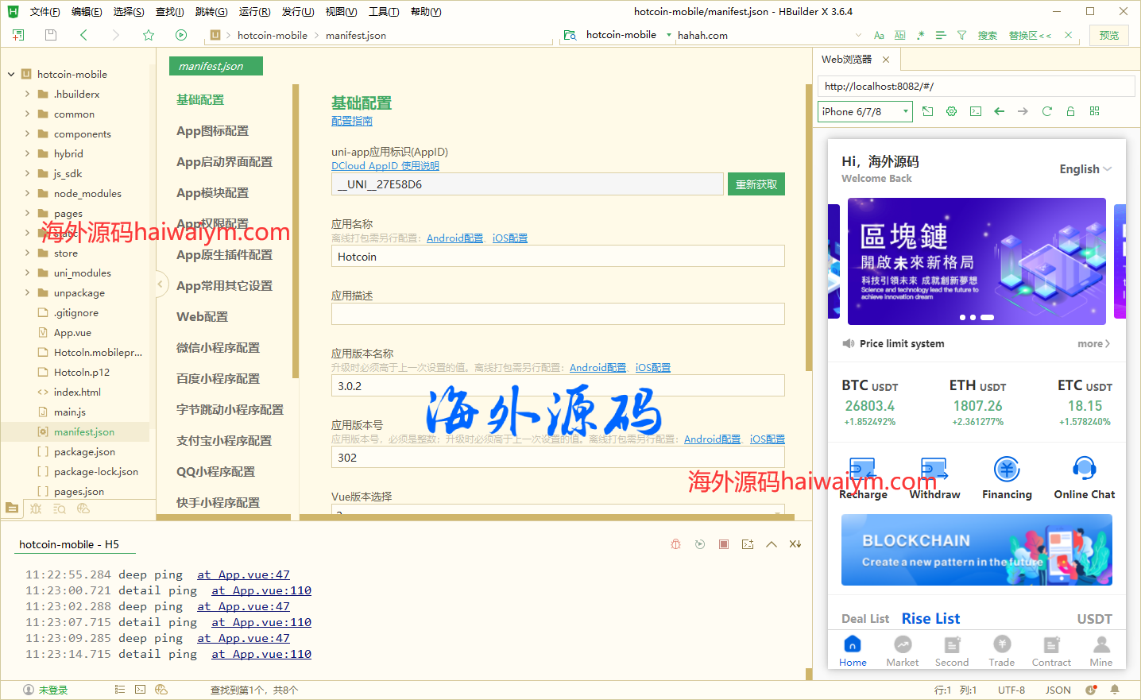This screenshot has height=700, width=1141.
Task: Expand the pages folder in project tree
Action: point(28,213)
